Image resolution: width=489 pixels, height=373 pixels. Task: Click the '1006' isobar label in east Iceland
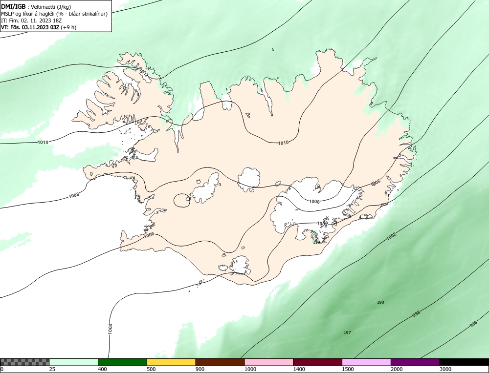coord(376,183)
